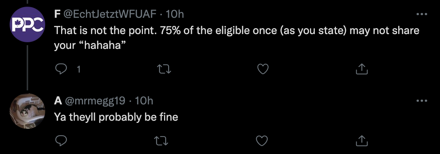Visit the @mrmegg19 handle link
Image resolution: width=440 pixels, height=154 pixels.
95,101
